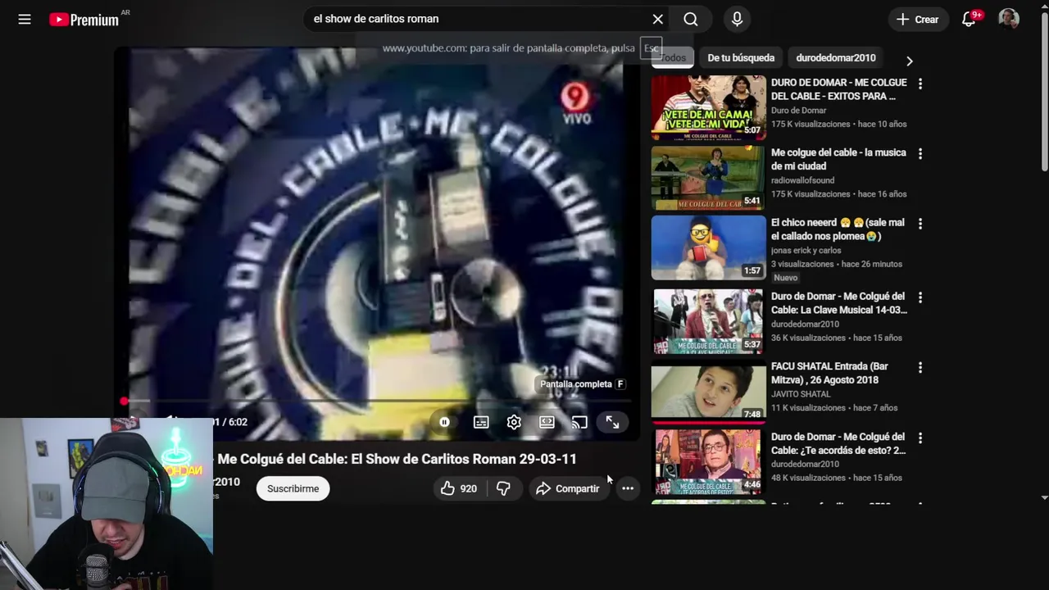Open the YouTube guide hamburger menu

(x=25, y=19)
